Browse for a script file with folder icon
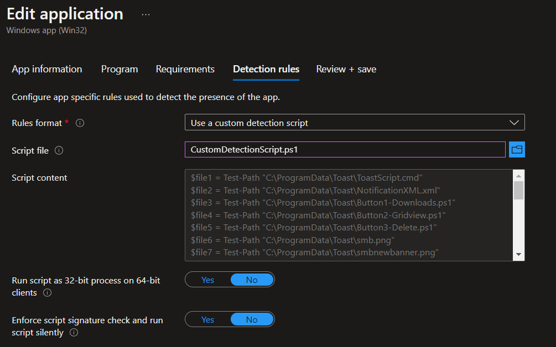 (x=517, y=150)
